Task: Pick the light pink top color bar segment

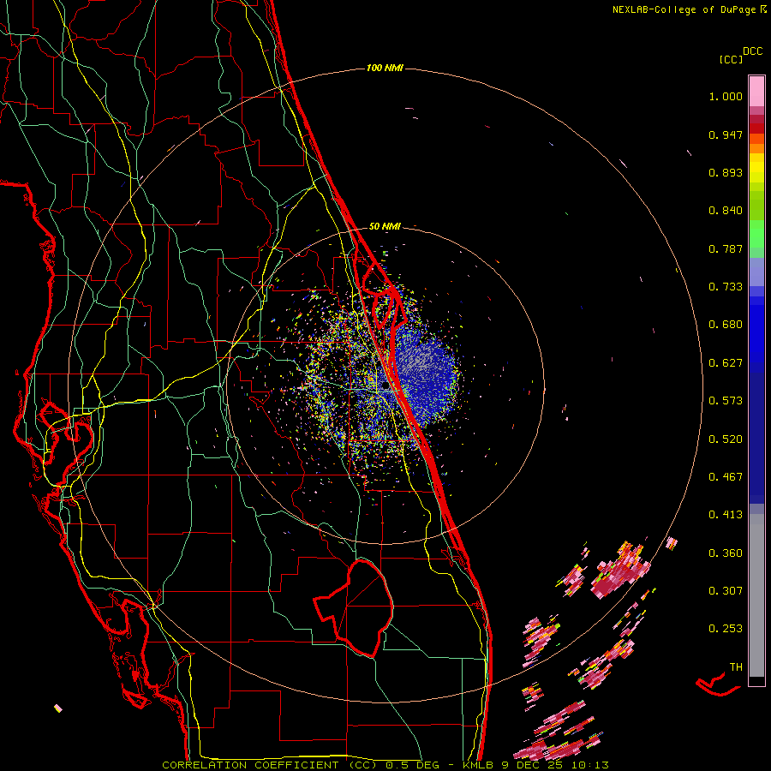Action: tap(756, 91)
